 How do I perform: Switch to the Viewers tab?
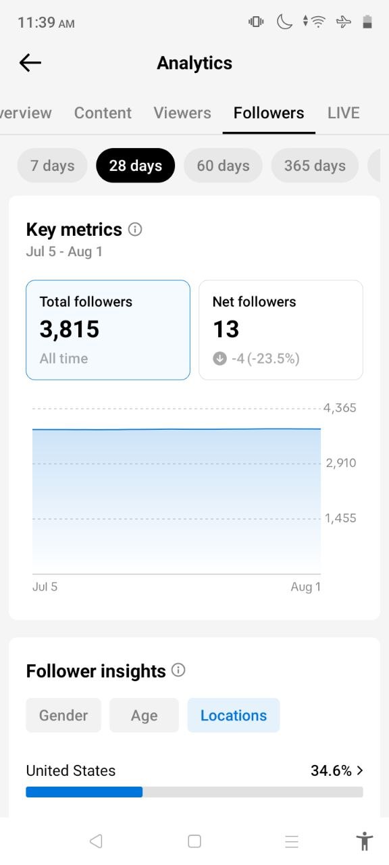(182, 113)
